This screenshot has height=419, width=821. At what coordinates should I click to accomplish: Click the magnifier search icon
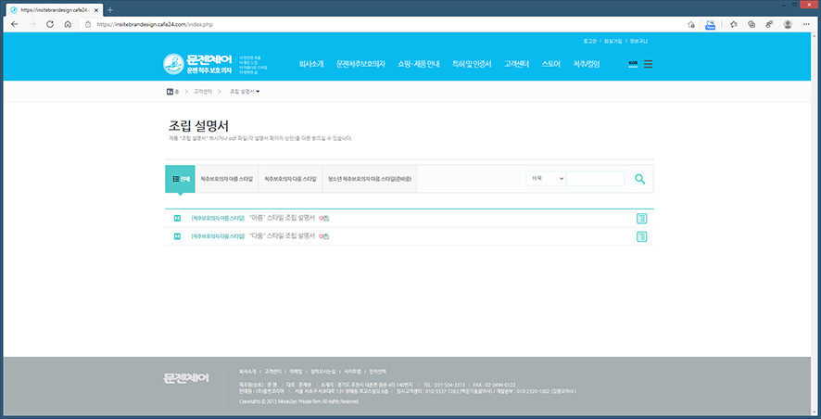[x=639, y=179]
